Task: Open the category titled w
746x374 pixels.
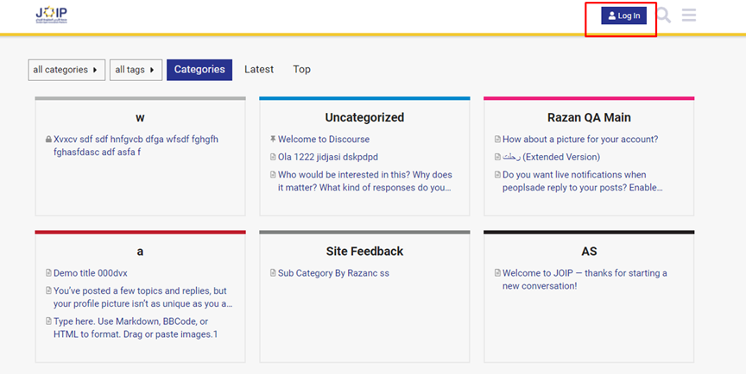Action: point(140,117)
